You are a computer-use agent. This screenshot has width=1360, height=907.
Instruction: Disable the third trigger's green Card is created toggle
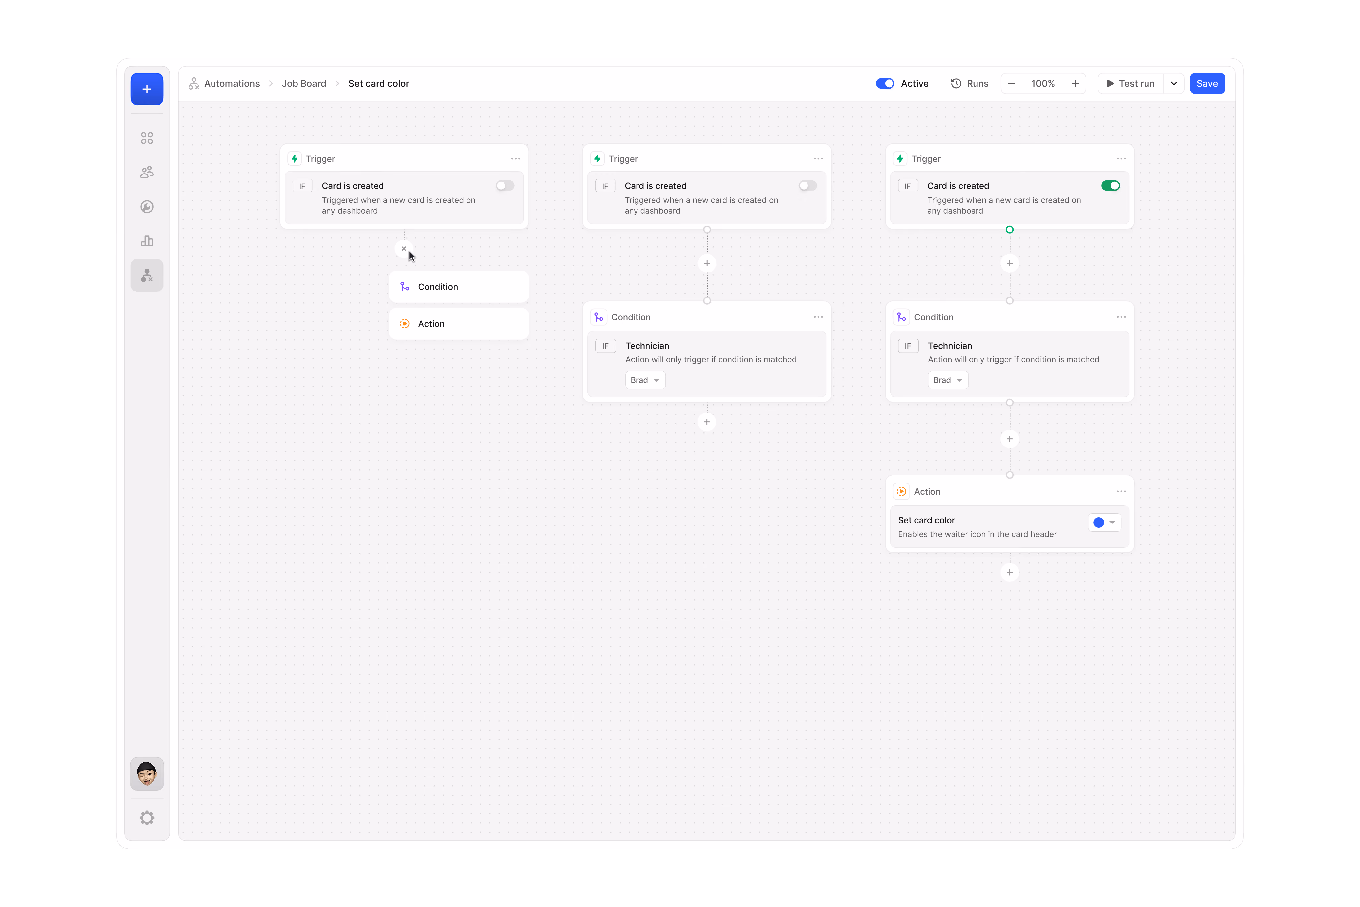1110,186
